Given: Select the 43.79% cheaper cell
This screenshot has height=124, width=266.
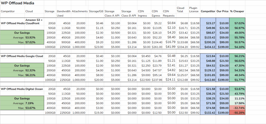Looking at the screenshot, I should (x=237, y=94).
